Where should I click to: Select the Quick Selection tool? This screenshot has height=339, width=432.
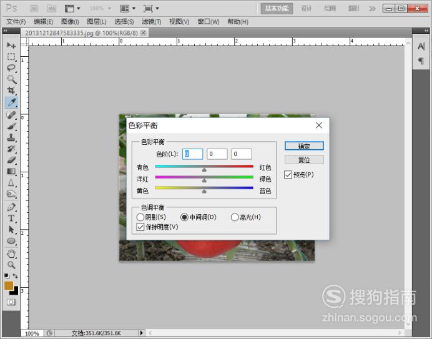tap(11, 79)
